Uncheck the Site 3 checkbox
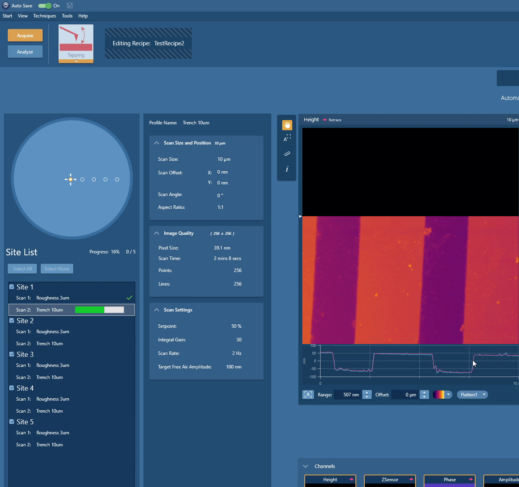Screen dimensions: 519x487 pyautogui.click(x=11, y=354)
